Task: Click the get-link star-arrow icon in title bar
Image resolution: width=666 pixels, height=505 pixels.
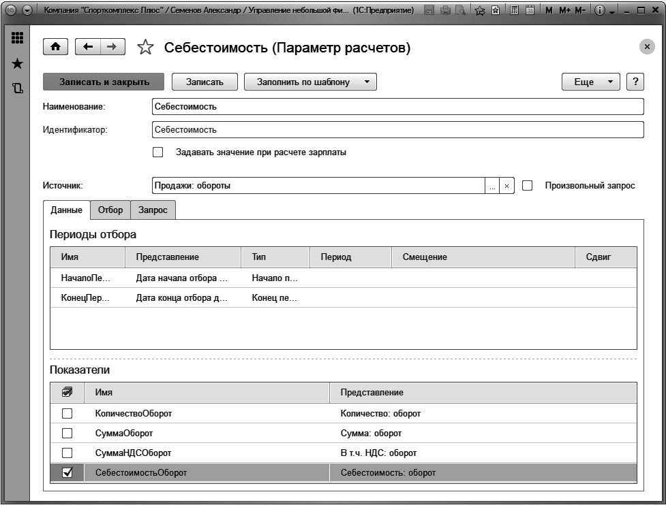Action: [x=480, y=10]
